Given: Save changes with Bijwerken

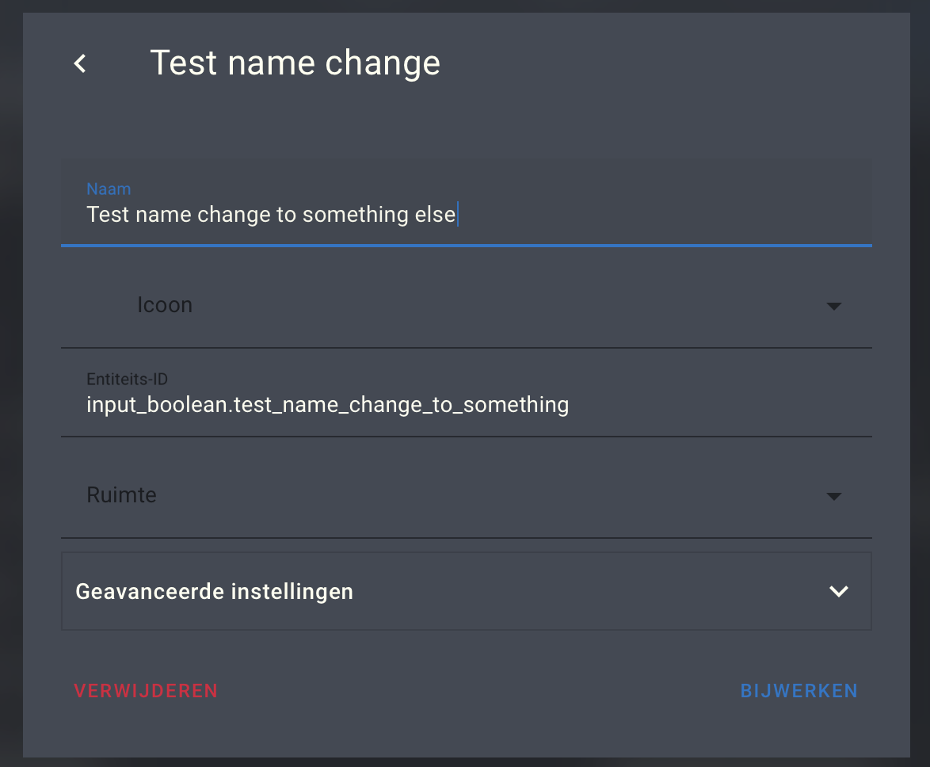Looking at the screenshot, I should click(799, 690).
